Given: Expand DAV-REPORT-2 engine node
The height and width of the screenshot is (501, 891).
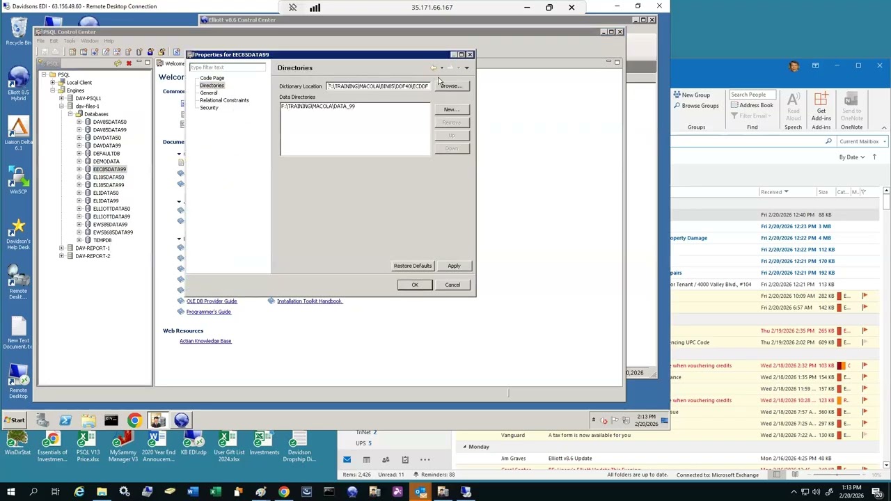Looking at the screenshot, I should click(x=61, y=256).
